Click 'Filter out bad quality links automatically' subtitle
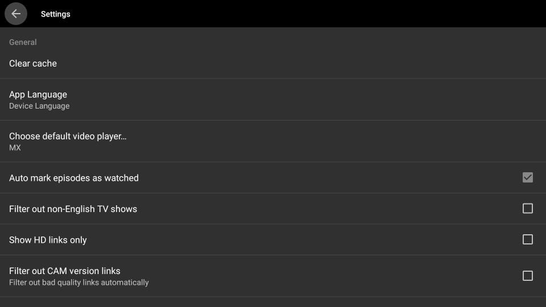 [79, 283]
